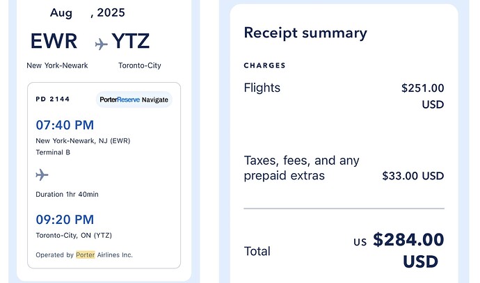Click the Aug 2025 travel date
Image resolution: width=480 pixels, height=283 pixels.
pyautogui.click(x=88, y=13)
